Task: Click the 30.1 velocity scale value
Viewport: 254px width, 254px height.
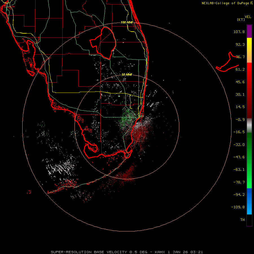Action: (x=240, y=95)
